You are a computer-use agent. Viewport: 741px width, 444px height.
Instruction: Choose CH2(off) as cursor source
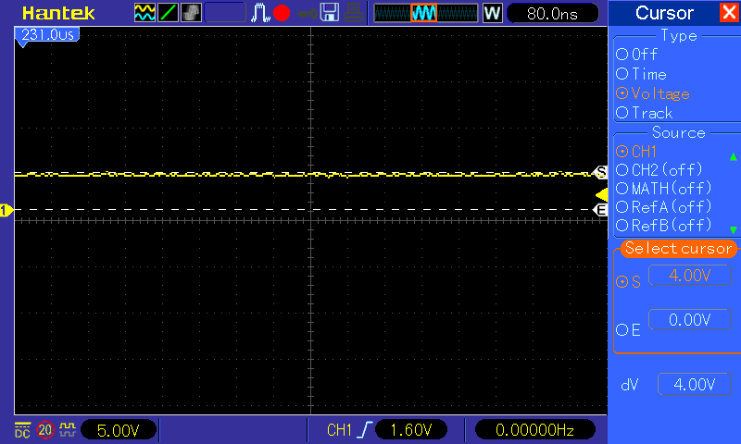click(659, 170)
